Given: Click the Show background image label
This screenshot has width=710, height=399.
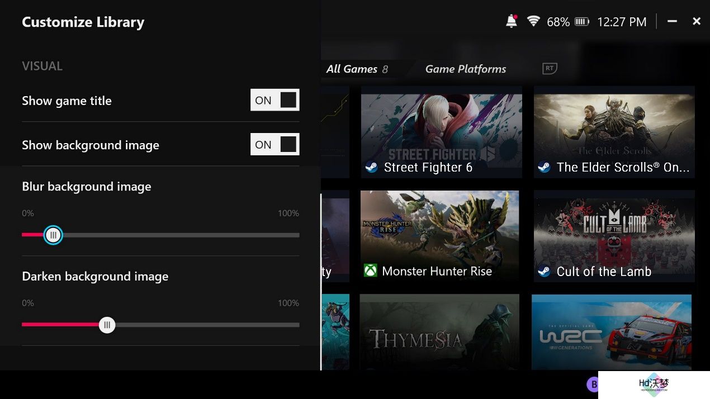Looking at the screenshot, I should [91, 145].
